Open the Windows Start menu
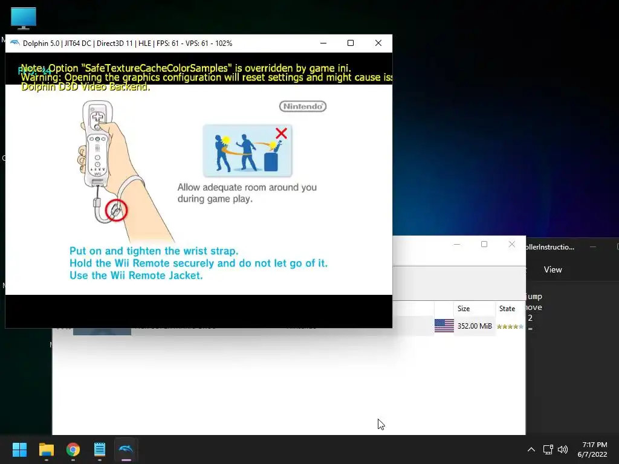The width and height of the screenshot is (619, 464). click(x=19, y=449)
